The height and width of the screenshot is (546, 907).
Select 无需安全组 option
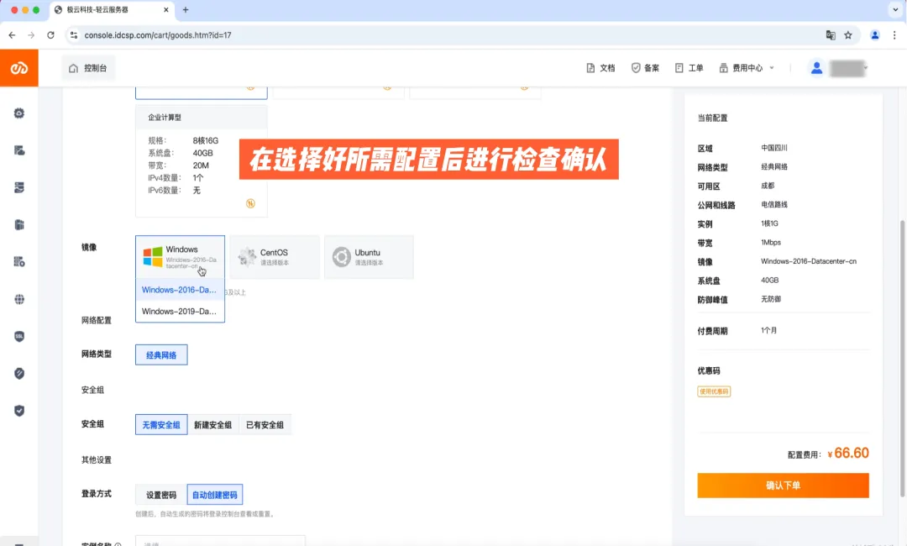pos(161,424)
